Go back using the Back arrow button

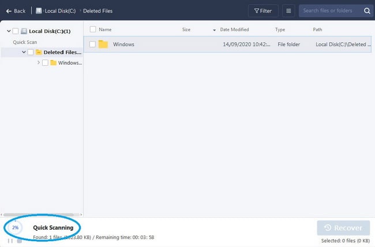click(16, 11)
